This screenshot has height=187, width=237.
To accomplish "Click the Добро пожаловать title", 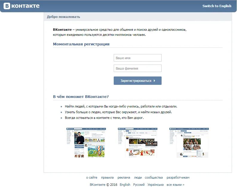I will [63, 17].
